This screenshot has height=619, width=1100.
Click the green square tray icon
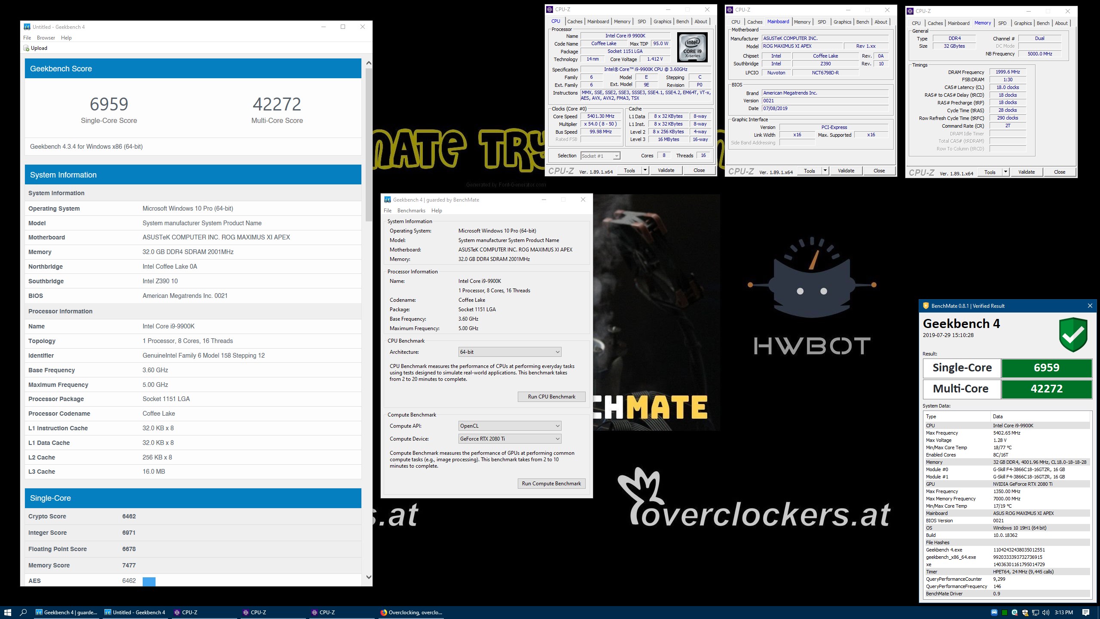pos(1004,613)
